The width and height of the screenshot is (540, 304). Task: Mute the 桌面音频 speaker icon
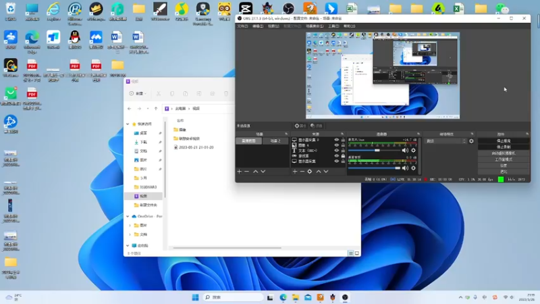[x=405, y=168]
